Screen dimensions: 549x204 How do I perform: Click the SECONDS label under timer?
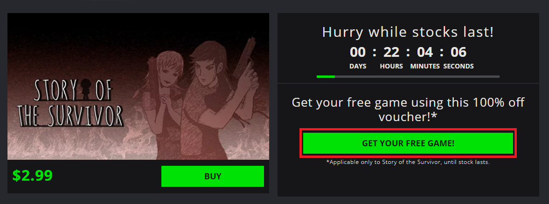(459, 66)
